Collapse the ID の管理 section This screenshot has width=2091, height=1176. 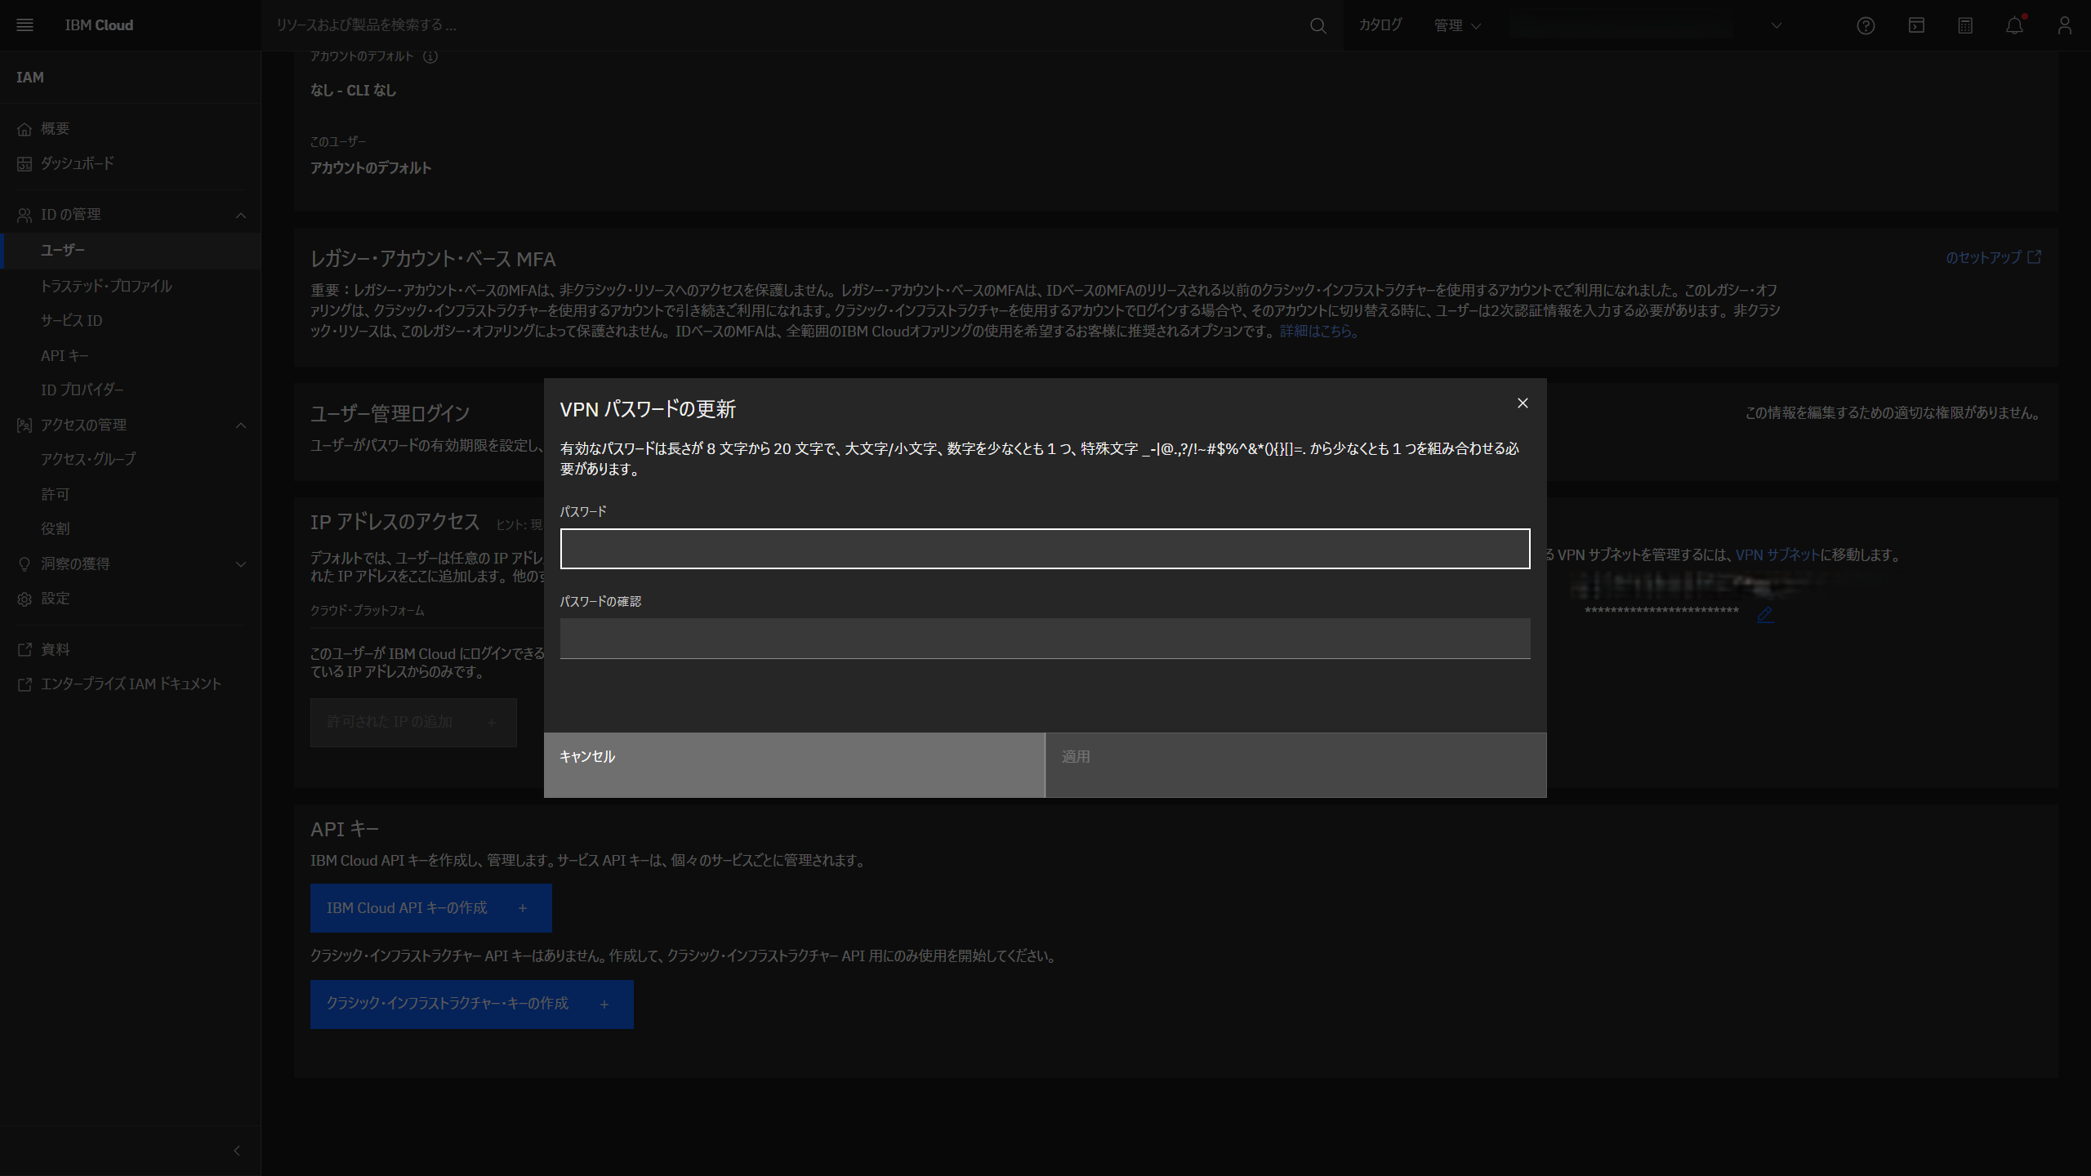coord(241,214)
